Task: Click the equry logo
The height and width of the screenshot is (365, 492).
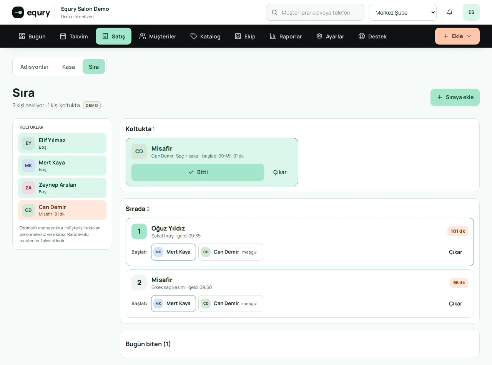Action: coord(31,12)
